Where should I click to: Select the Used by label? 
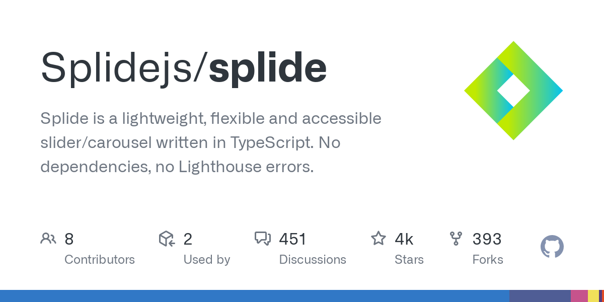[206, 260]
